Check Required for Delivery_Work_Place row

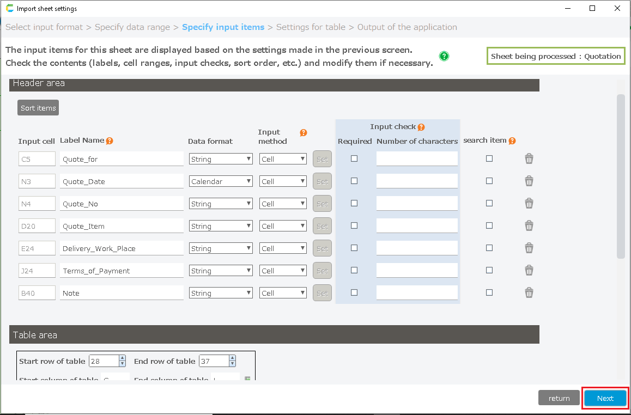coord(354,248)
